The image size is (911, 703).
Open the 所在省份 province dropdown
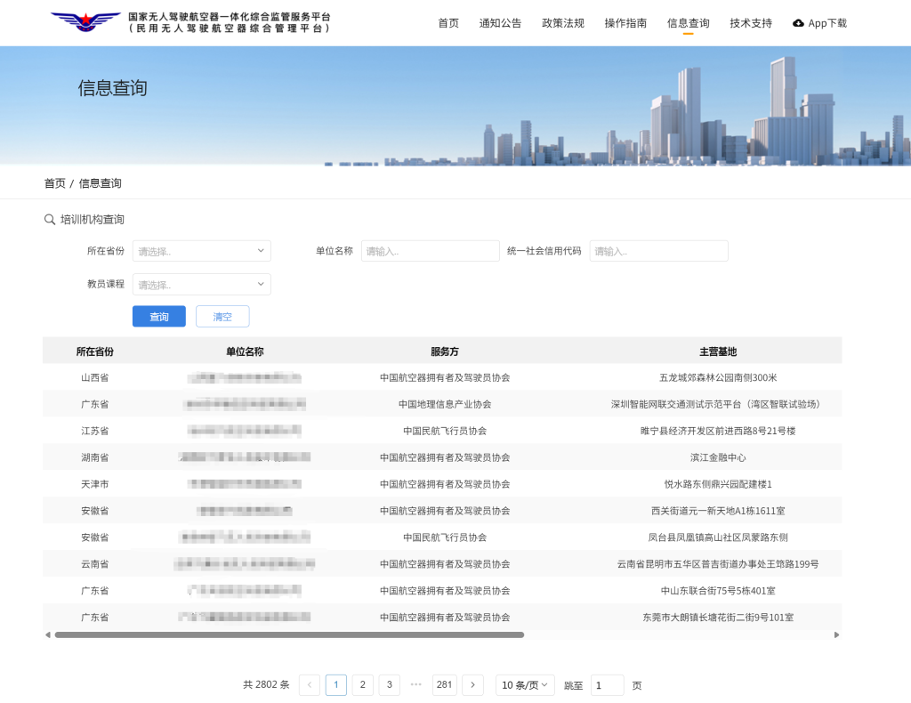click(x=201, y=251)
